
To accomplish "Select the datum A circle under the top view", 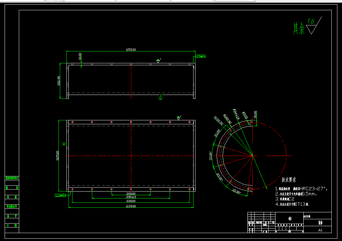I will pyautogui.click(x=160, y=98).
